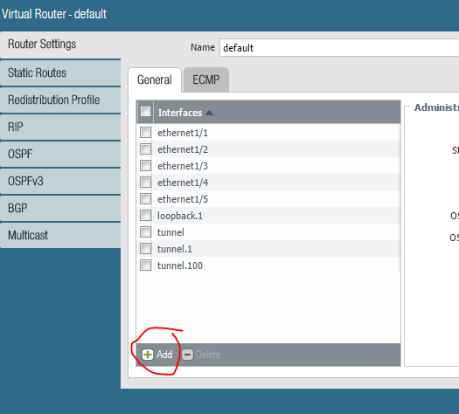Open the OSPF settings
This screenshot has width=459, height=414.
coord(60,154)
